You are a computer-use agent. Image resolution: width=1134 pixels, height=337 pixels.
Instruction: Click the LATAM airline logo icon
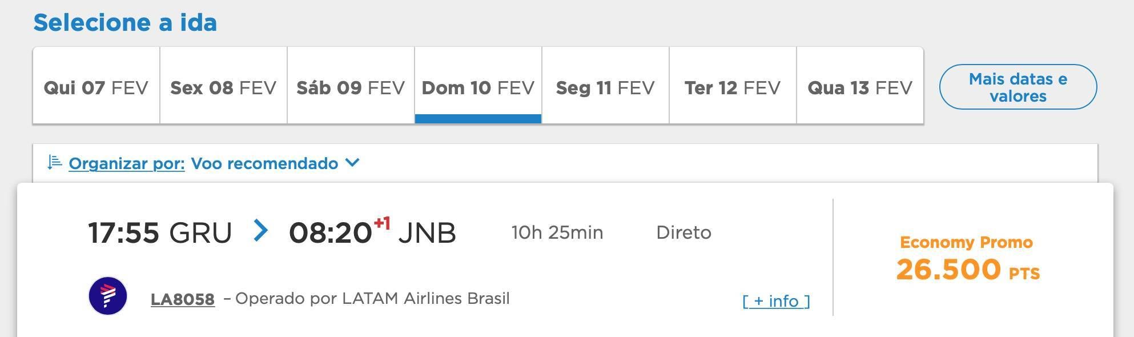pos(108,296)
